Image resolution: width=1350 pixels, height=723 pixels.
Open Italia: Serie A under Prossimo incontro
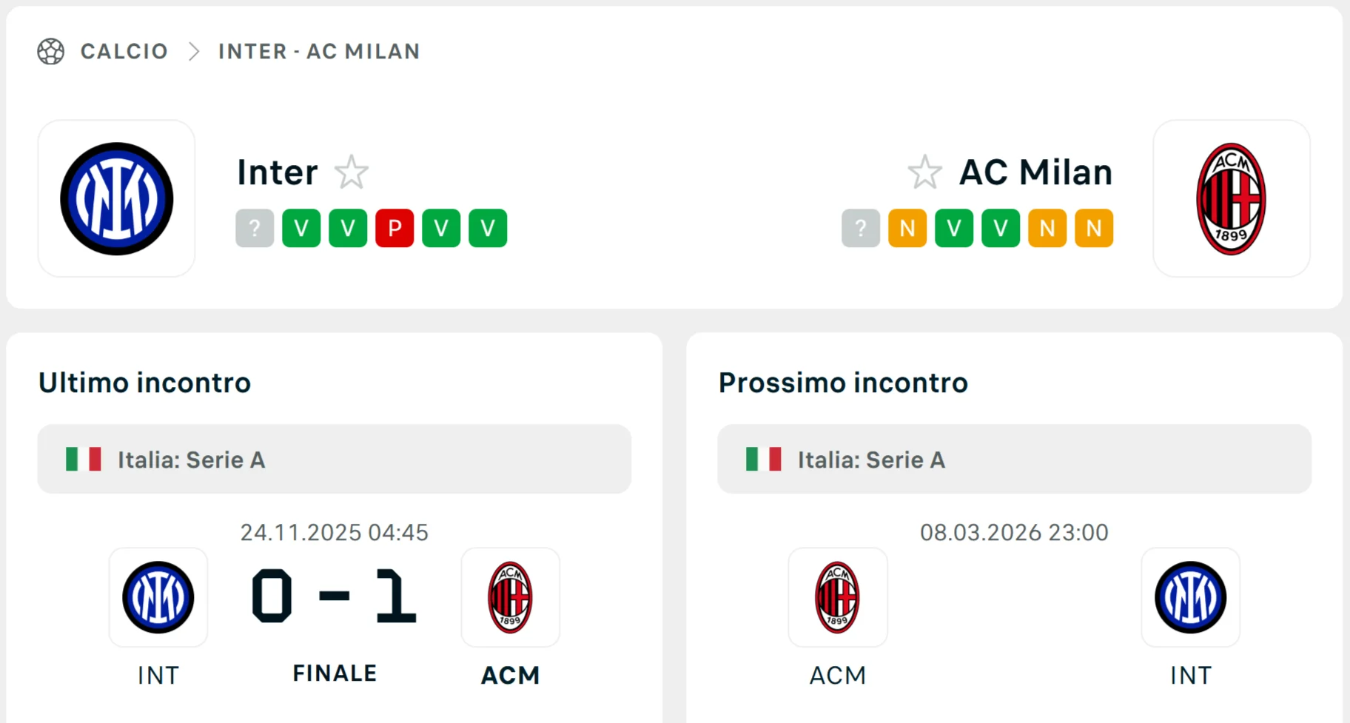click(871, 460)
